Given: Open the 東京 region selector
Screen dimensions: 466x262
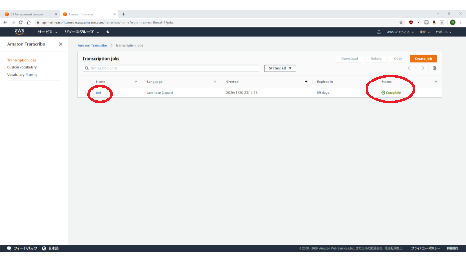Looking at the screenshot, I should click(x=425, y=32).
